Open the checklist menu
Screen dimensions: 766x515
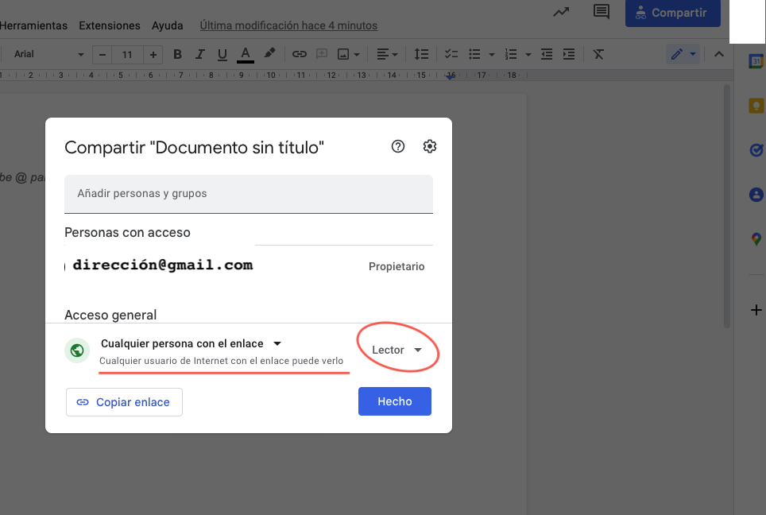coord(451,54)
